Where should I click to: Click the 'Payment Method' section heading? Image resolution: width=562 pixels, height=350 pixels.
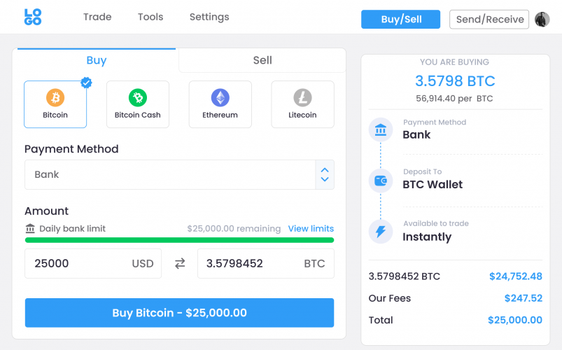[71, 149]
